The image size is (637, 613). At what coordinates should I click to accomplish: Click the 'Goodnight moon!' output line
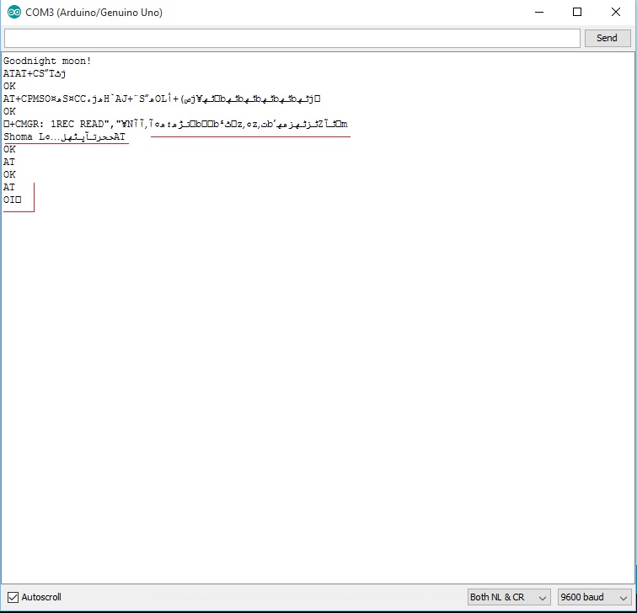coord(47,61)
